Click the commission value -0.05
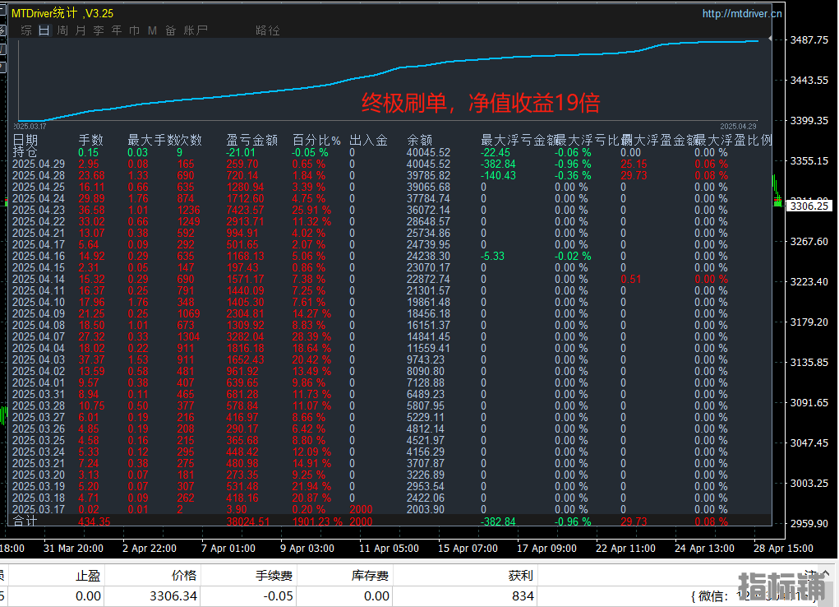The width and height of the screenshot is (839, 607). pyautogui.click(x=279, y=595)
